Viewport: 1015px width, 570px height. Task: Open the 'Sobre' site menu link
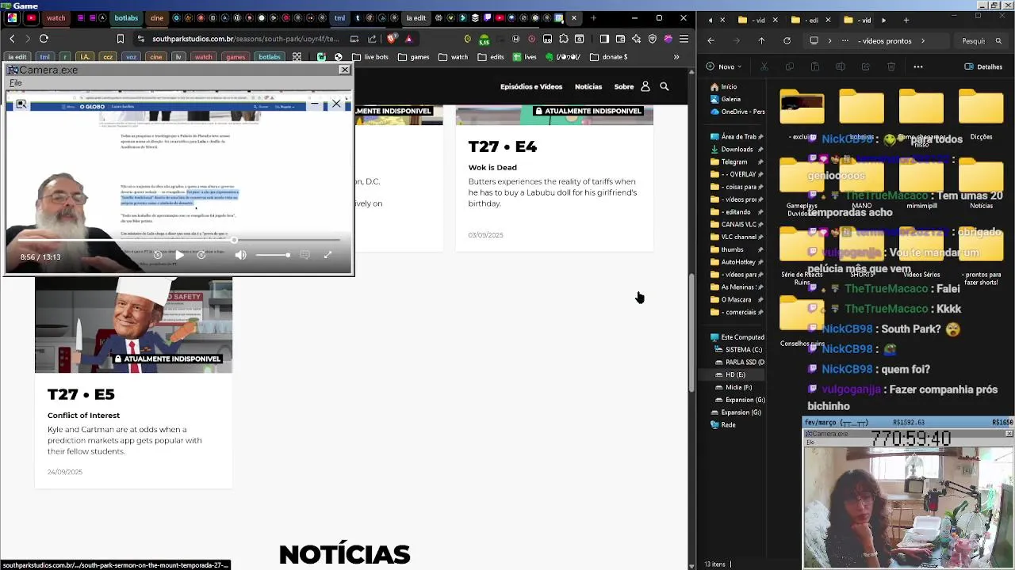[x=624, y=86]
